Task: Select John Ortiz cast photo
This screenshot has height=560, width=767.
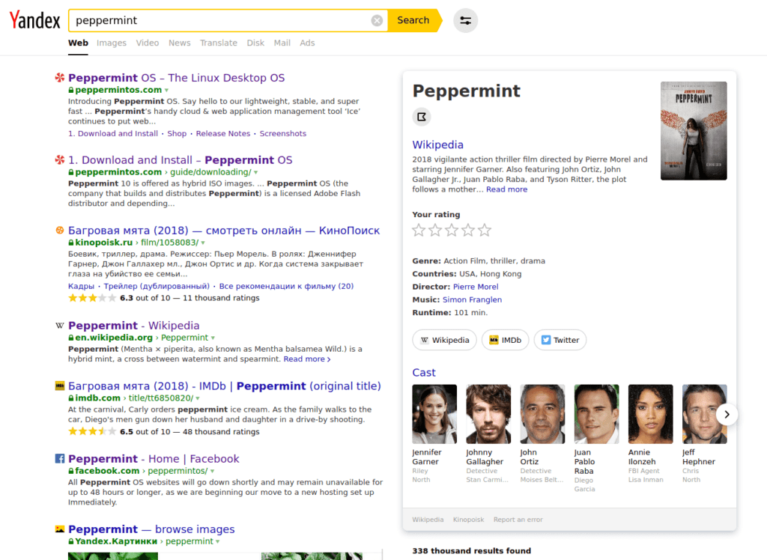Action: [x=542, y=414]
